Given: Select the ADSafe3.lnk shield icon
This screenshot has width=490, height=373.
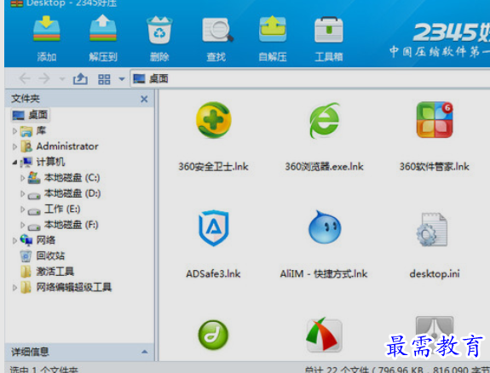Looking at the screenshot, I should 214,228.
